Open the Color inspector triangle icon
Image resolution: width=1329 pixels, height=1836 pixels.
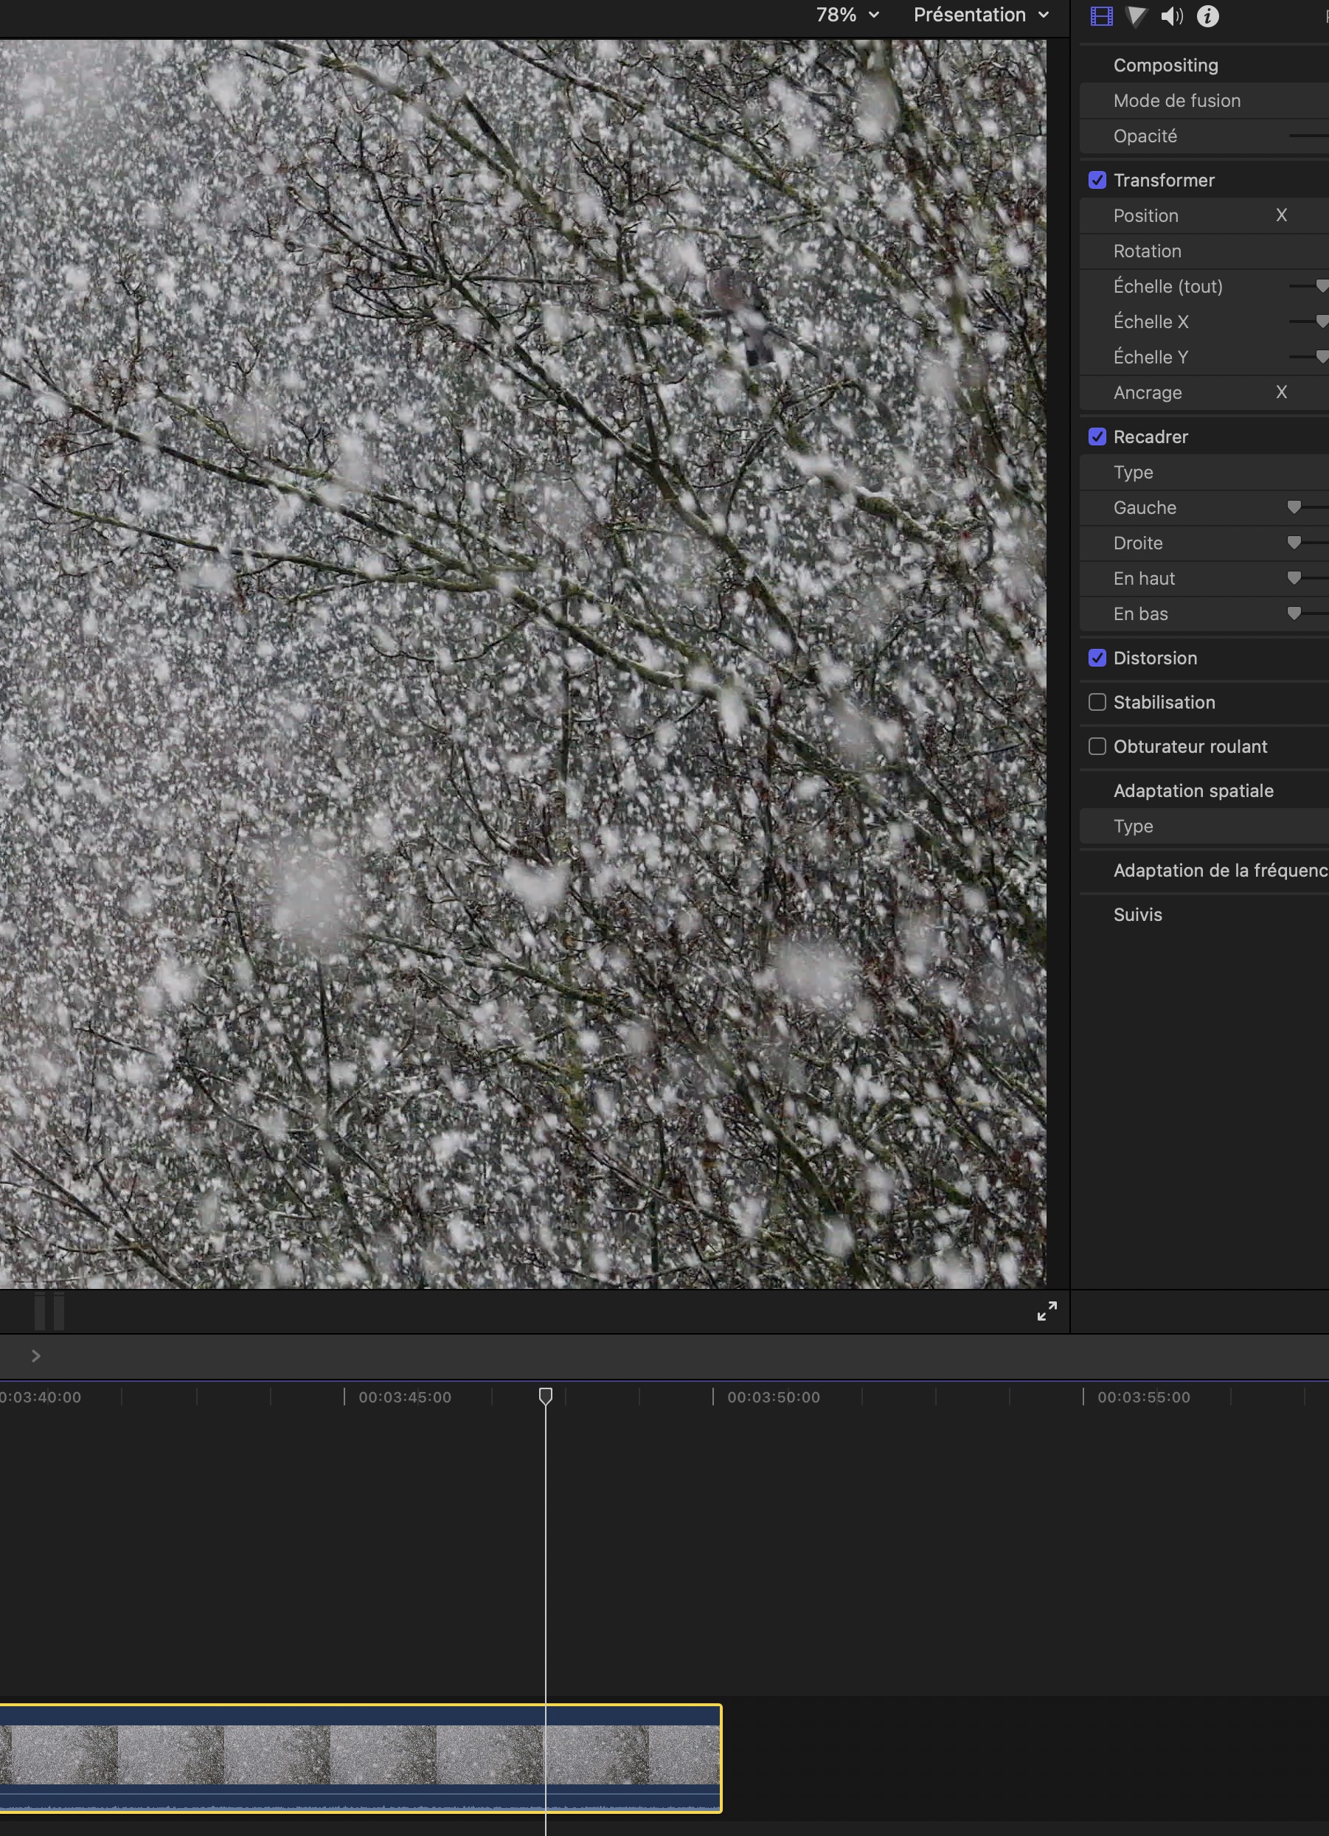(x=1137, y=16)
